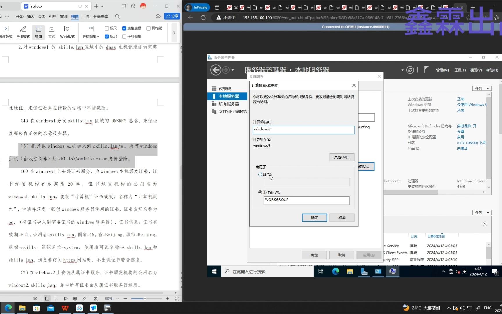
Task: Select the Domain radio button
Action: click(260, 175)
